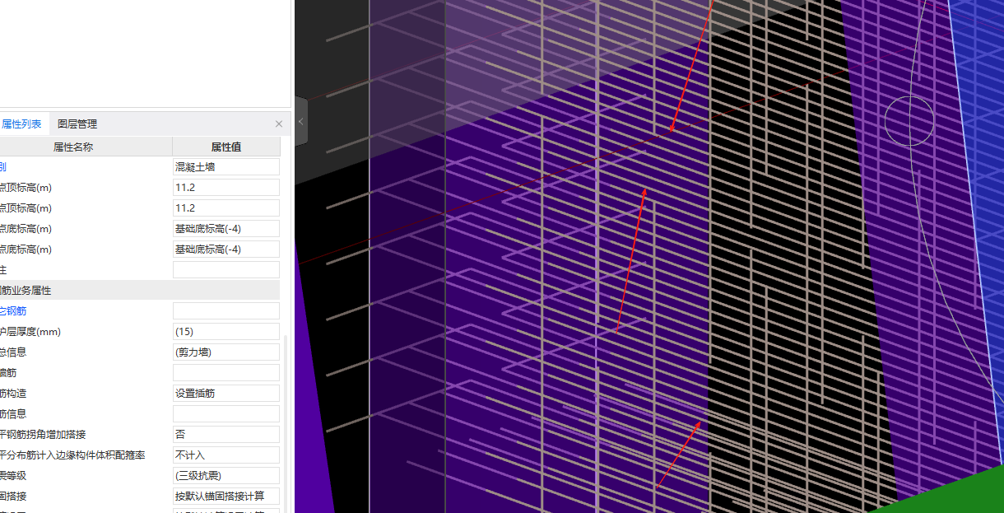Select the 筋构造 property name
1004x513 pixels.
pos(13,393)
